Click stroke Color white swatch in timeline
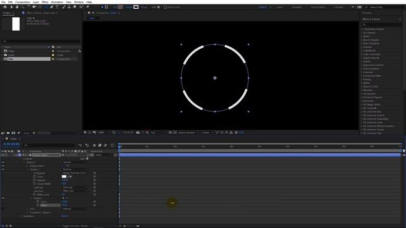Screen dimensions: 406x228 (64, 177)
